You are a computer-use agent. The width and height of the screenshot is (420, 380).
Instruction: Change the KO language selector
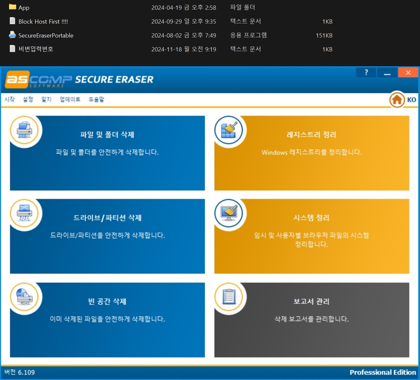(x=412, y=100)
